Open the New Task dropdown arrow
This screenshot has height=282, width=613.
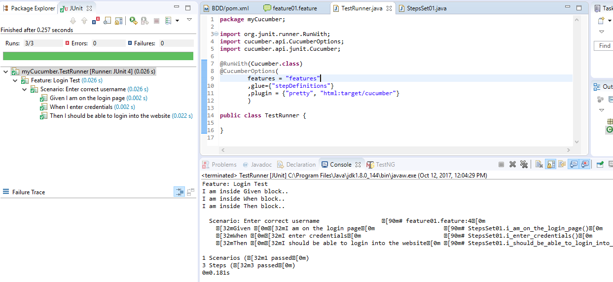pos(610,21)
